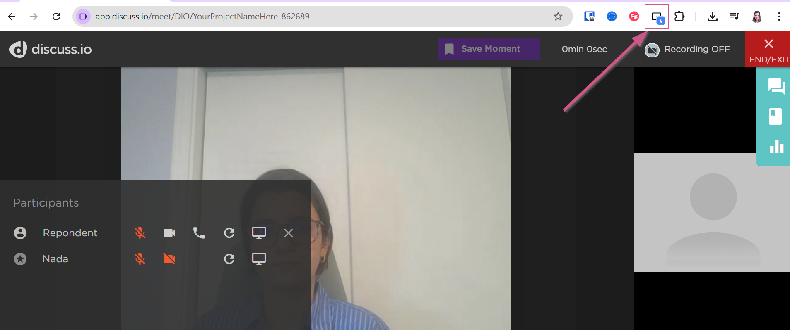Unmute Nada's microphone

click(140, 259)
